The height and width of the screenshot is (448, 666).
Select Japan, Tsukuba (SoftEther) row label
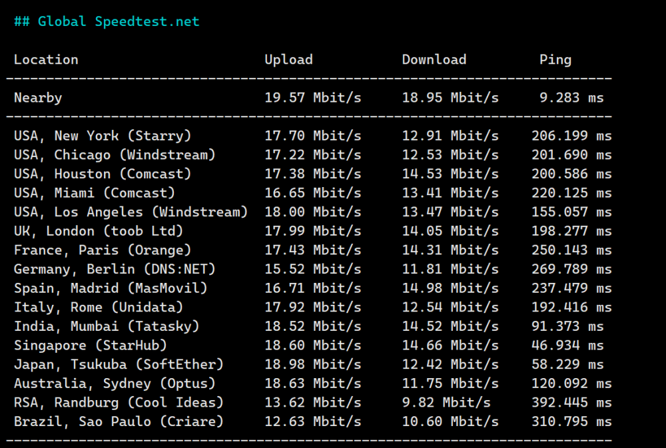click(x=119, y=365)
